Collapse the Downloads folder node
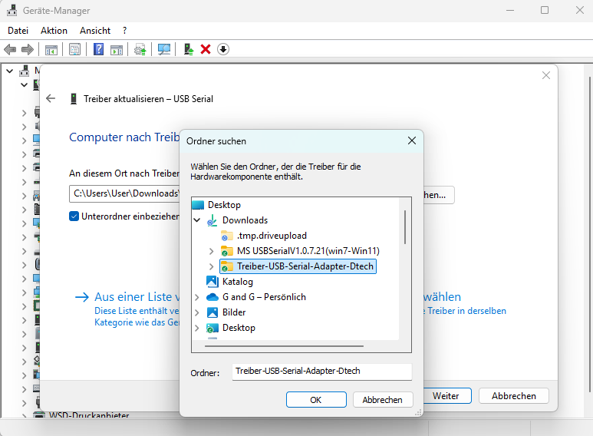 coord(197,220)
